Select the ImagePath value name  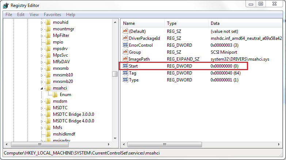click(x=139, y=59)
